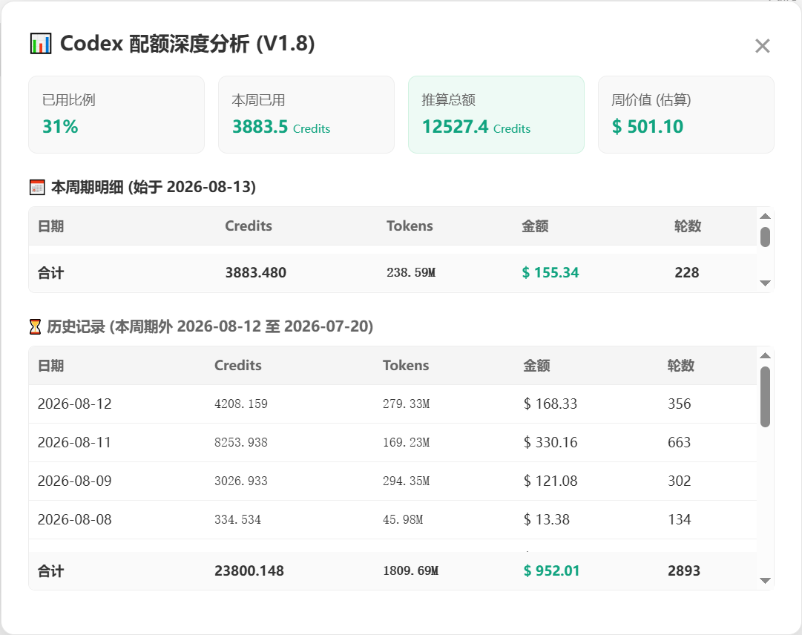Viewport: 802px width, 635px height.
Task: Click the 1809.69M history total tokens
Action: click(x=411, y=570)
